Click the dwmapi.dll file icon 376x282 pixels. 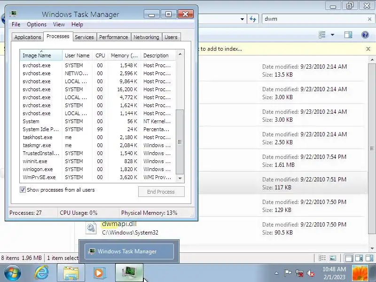(x=91, y=228)
